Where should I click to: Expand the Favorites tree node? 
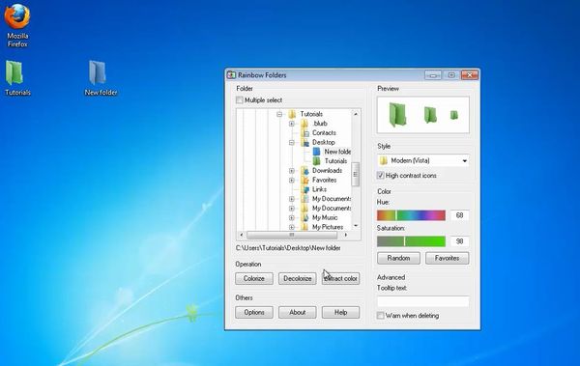292,180
